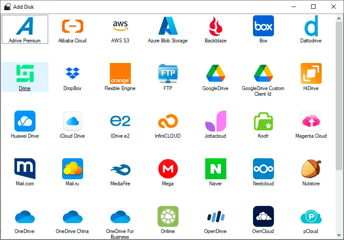This screenshot has height=240, width=344.
Task: Click the pCloud icon
Action: click(x=311, y=216)
